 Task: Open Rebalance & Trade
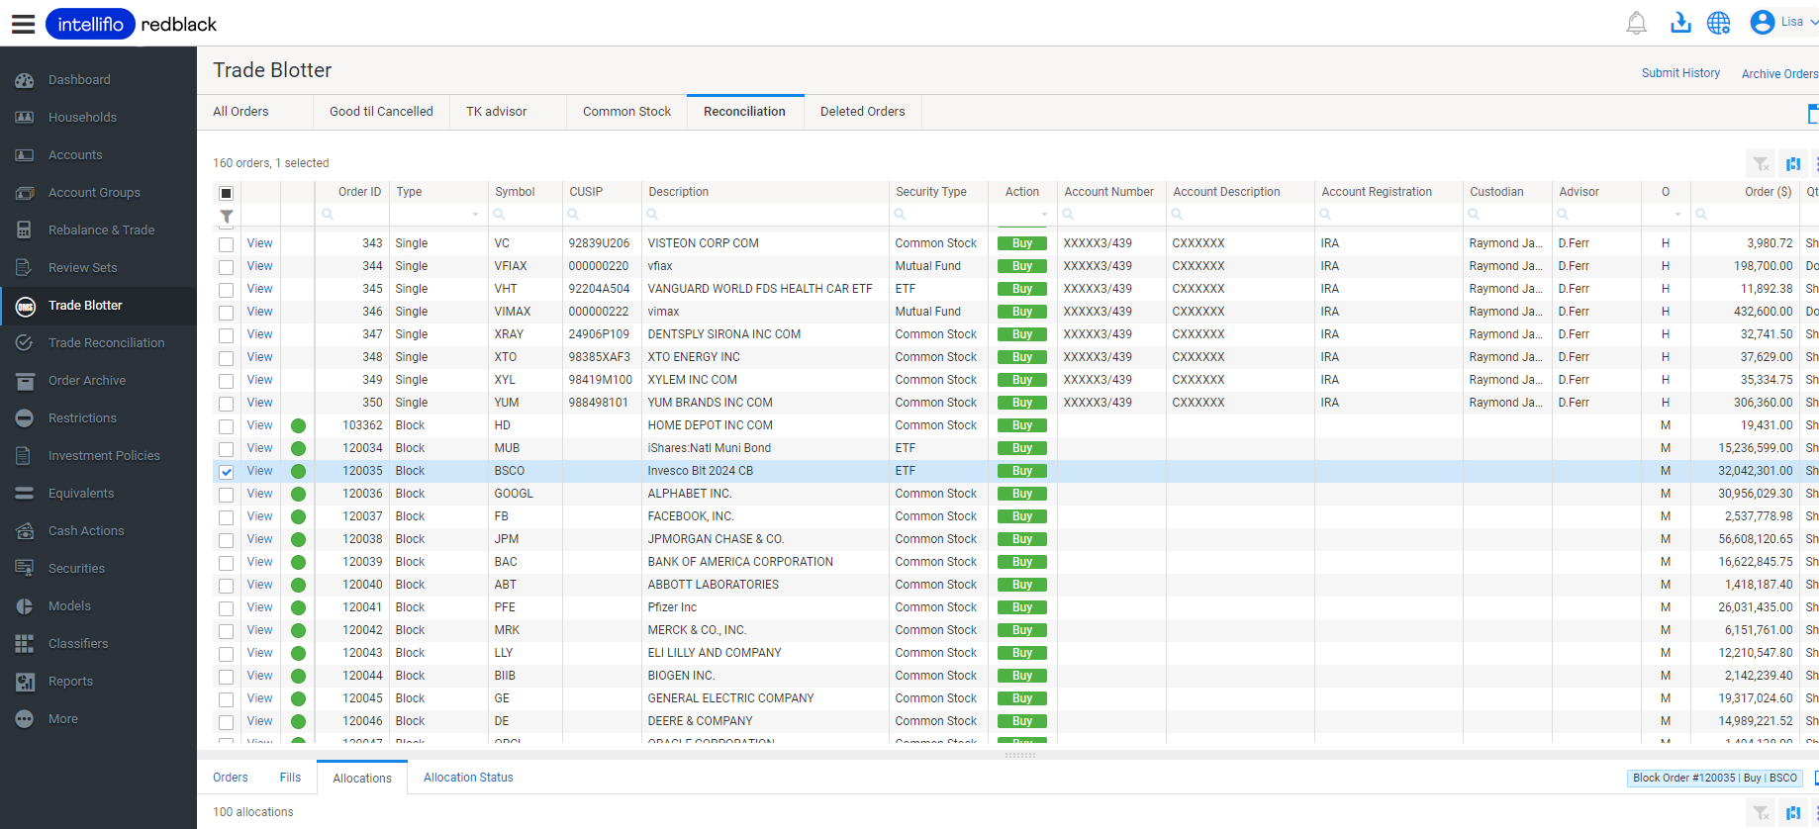(101, 230)
